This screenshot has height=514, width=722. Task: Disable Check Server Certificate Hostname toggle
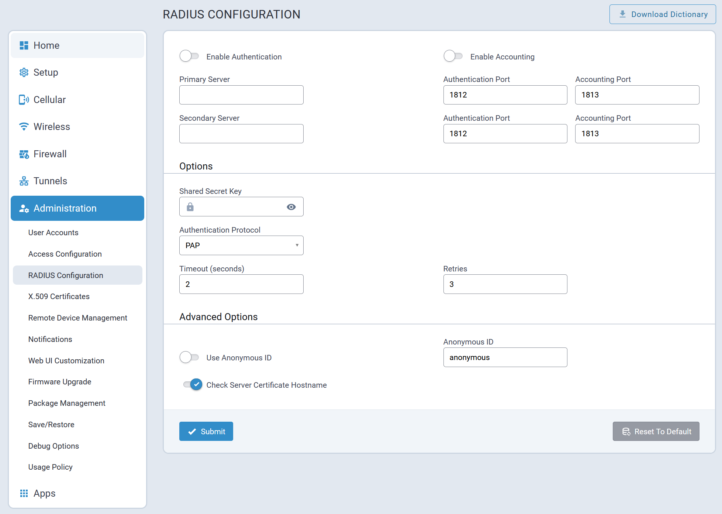(x=193, y=384)
